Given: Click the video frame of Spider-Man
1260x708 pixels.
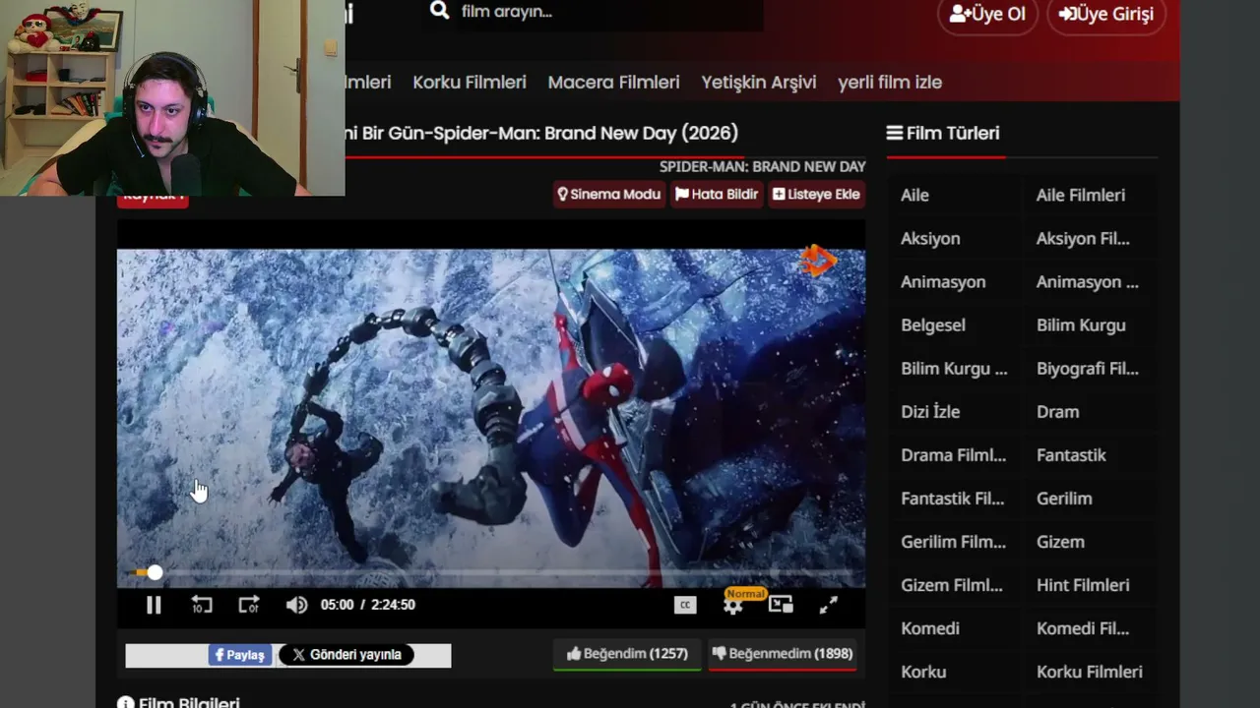Looking at the screenshot, I should click(491, 418).
